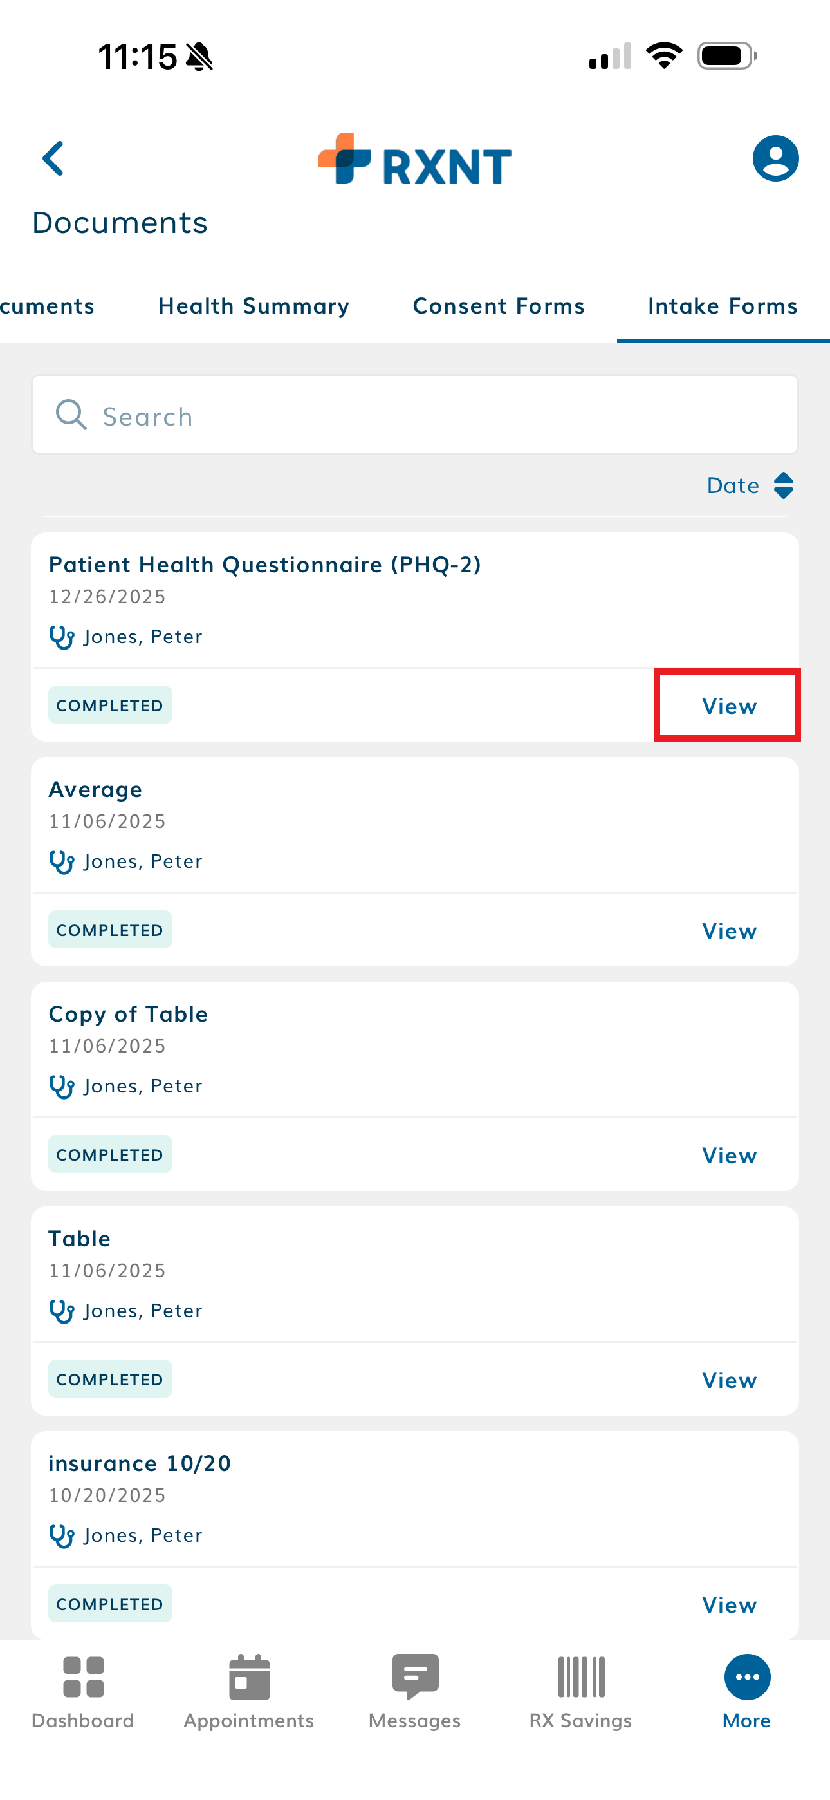830x1800 pixels.
Task: Click the Search input field
Action: pos(433,416)
